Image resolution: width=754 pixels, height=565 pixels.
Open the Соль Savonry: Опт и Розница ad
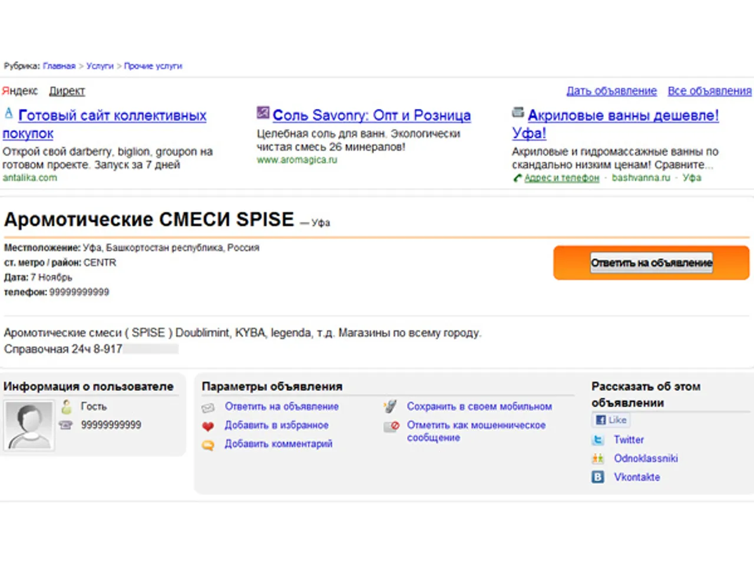tap(371, 115)
